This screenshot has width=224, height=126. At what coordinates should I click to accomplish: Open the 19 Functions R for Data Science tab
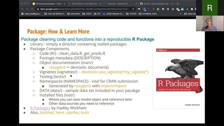pyautogui.click(x=85, y=4)
